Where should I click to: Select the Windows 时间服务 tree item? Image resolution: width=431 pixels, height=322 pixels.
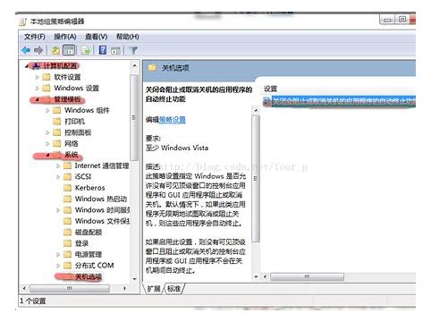(102, 210)
